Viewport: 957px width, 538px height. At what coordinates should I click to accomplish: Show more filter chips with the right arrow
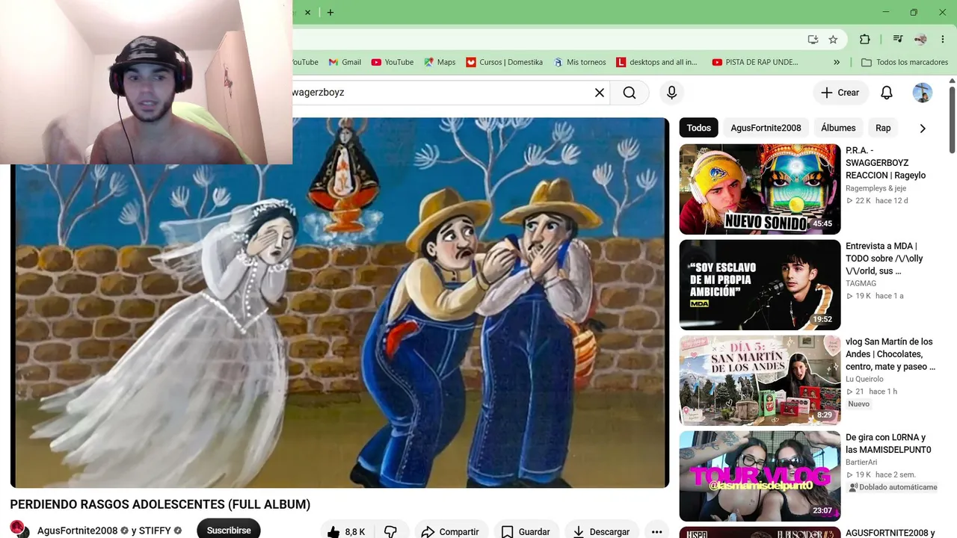(x=923, y=128)
